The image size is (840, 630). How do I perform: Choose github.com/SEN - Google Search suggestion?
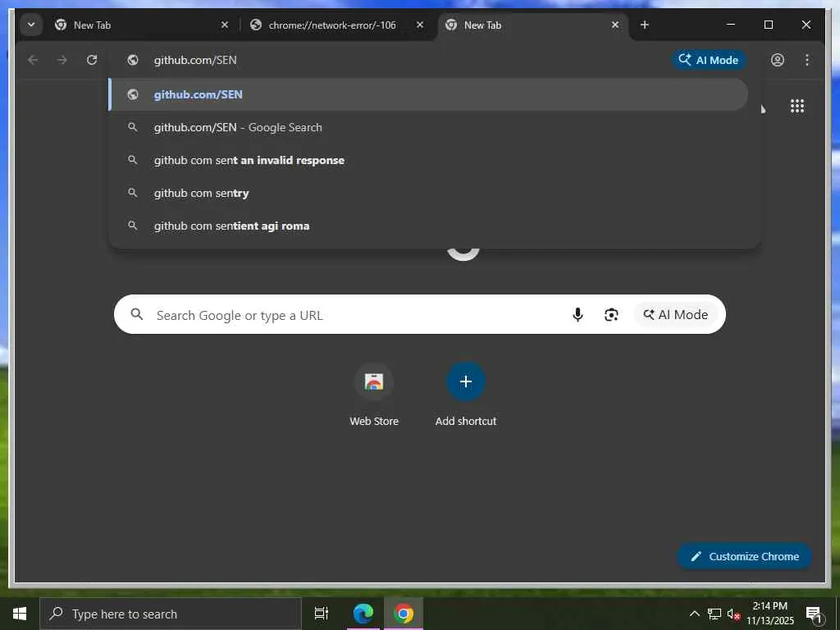(x=428, y=127)
